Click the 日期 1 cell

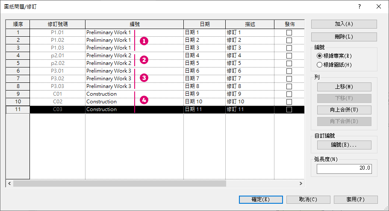pos(205,32)
